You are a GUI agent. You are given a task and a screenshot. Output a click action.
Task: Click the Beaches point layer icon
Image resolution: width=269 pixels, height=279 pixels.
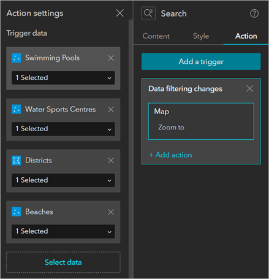(17, 212)
